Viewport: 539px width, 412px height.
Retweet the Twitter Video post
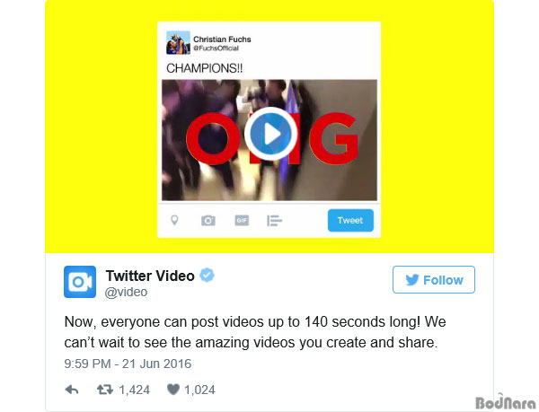(105, 390)
